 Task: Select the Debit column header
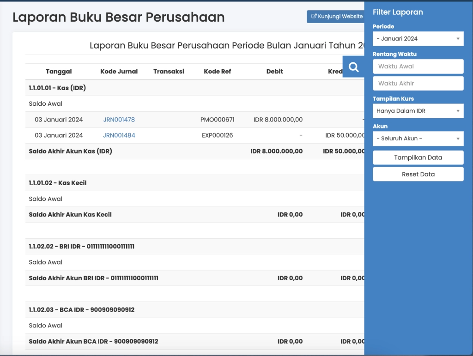(274, 72)
